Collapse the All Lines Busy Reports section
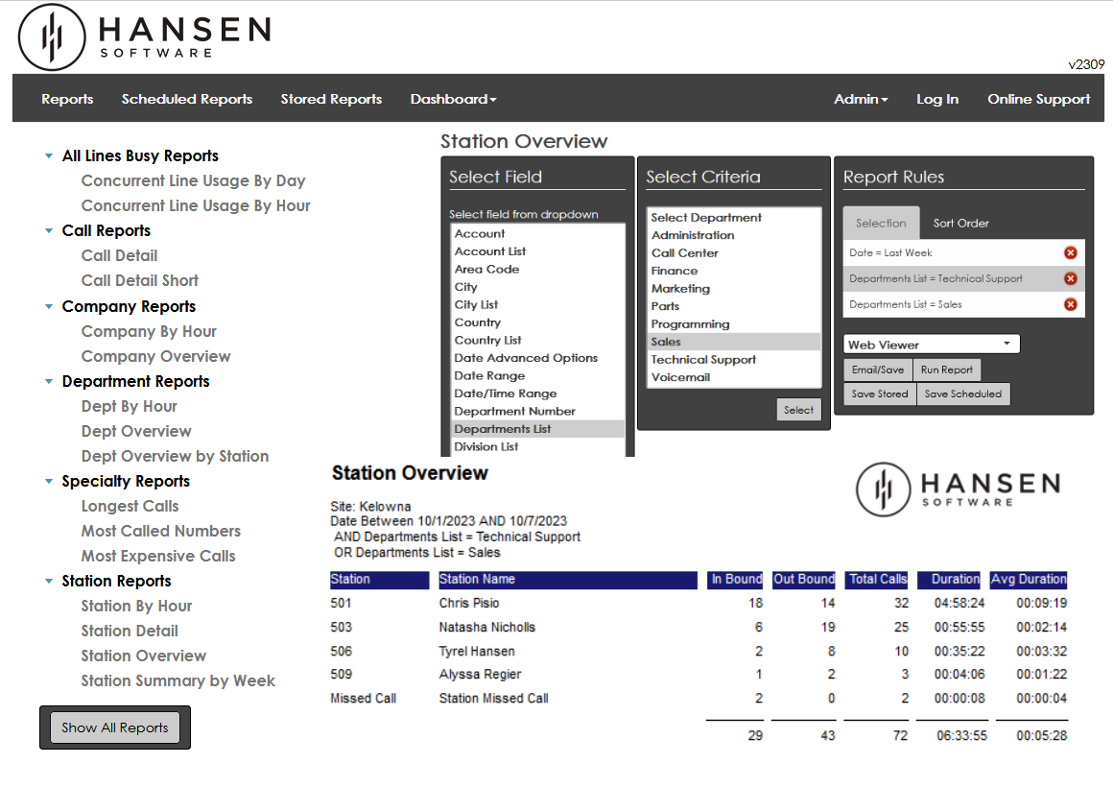This screenshot has width=1113, height=787. pos(49,156)
